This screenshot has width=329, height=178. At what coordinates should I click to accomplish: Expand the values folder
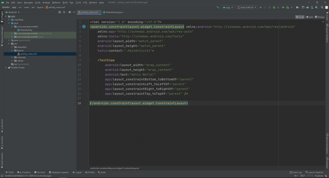tap(12, 61)
